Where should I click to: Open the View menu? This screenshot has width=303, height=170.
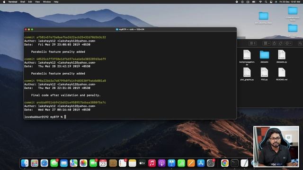pos(37,2)
